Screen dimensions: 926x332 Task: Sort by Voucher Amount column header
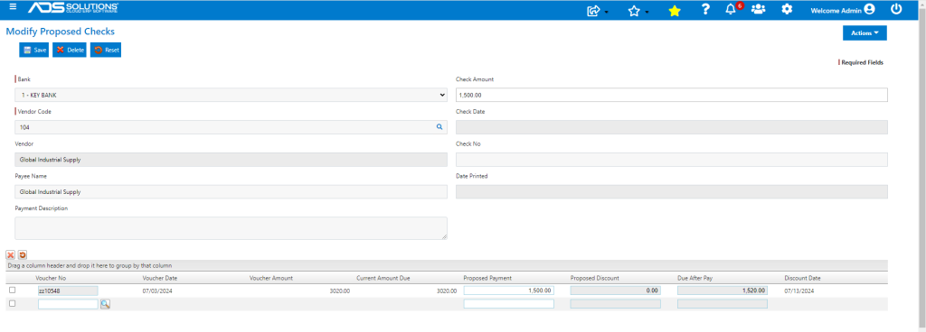[x=271, y=278]
